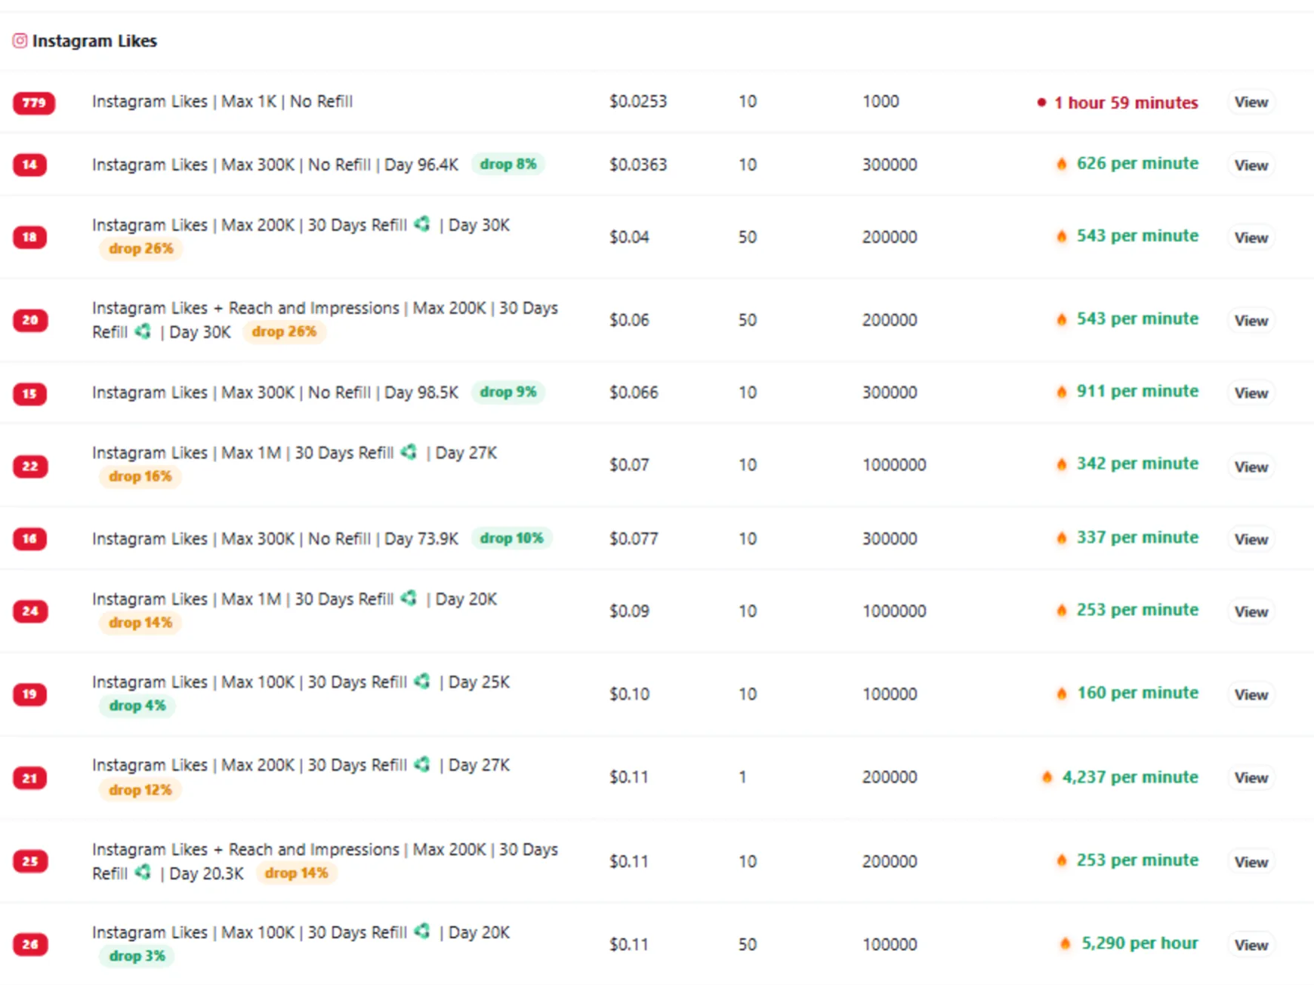Click the Instagram logo icon beside heading
Image resolution: width=1314 pixels, height=985 pixels.
click(x=20, y=41)
